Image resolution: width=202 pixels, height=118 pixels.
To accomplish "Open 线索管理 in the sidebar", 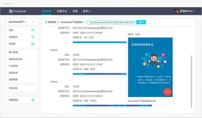I will point(22,79).
